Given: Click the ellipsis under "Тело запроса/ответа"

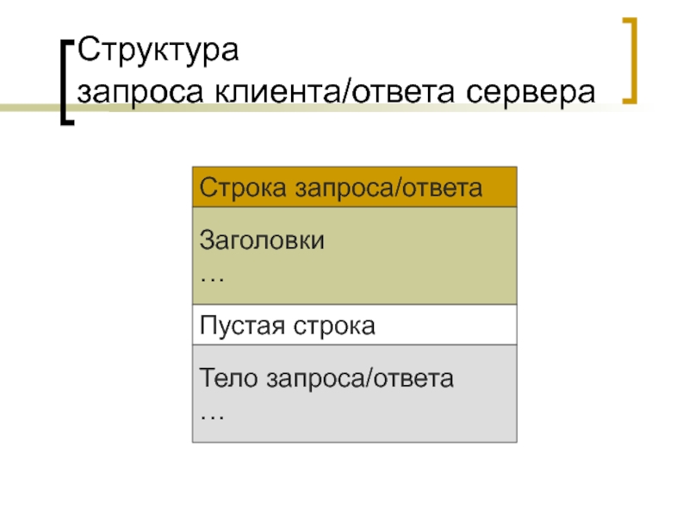Looking at the screenshot, I should pos(212,414).
